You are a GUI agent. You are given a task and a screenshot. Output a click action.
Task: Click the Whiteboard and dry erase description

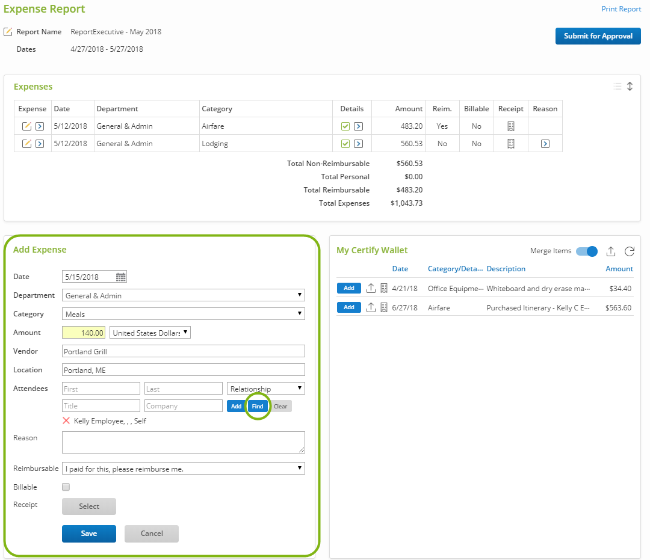pyautogui.click(x=538, y=288)
